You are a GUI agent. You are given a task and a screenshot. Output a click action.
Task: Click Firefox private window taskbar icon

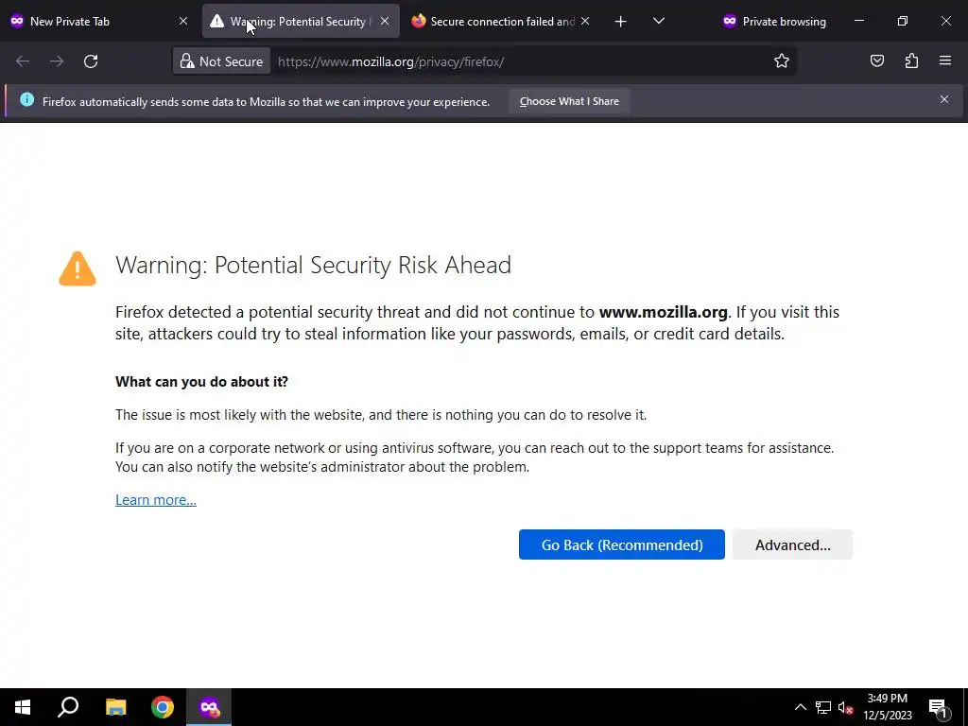coord(209,707)
